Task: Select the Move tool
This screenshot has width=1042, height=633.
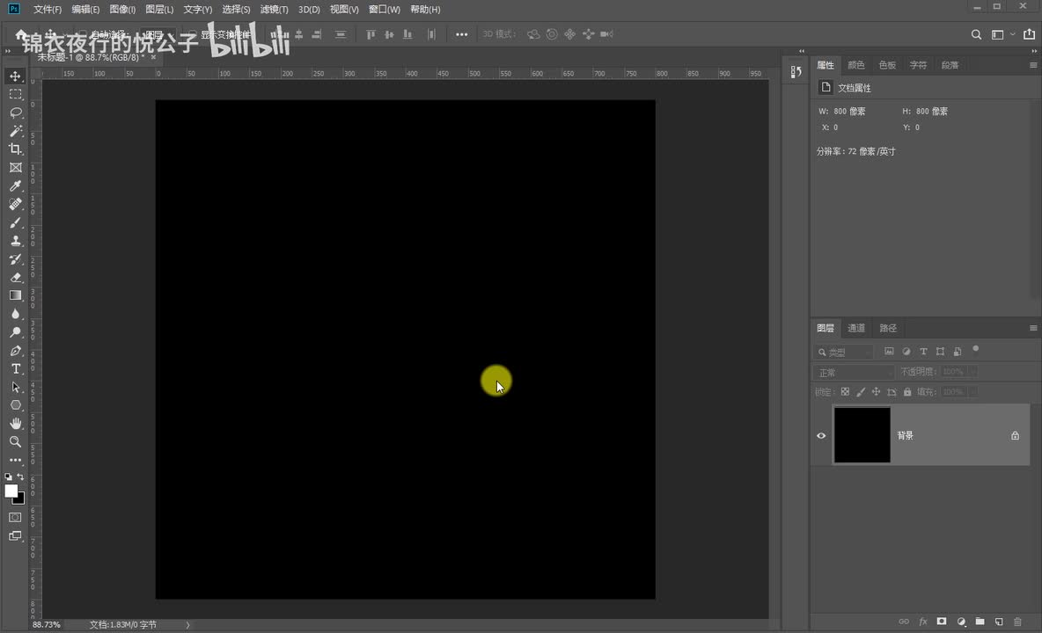Action: [15, 76]
